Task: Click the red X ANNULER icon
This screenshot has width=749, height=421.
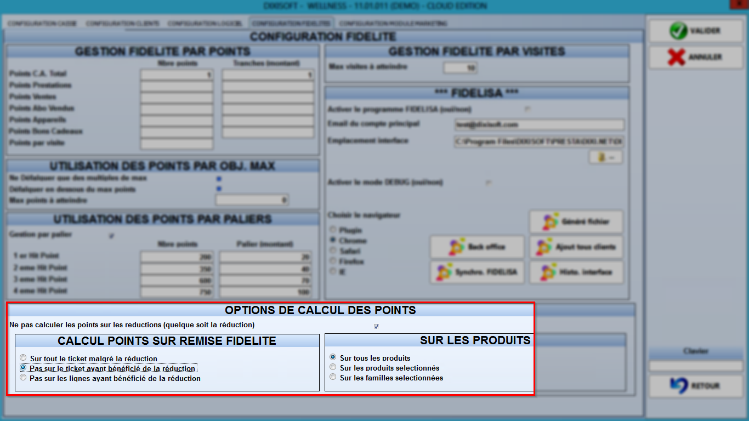Action: coord(677,57)
